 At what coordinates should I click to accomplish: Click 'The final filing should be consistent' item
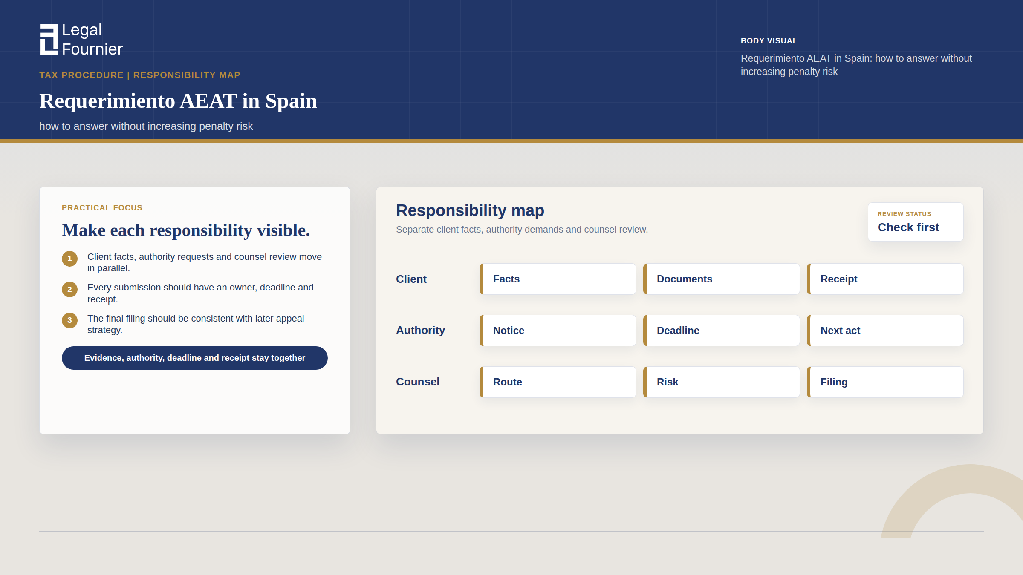(196, 324)
